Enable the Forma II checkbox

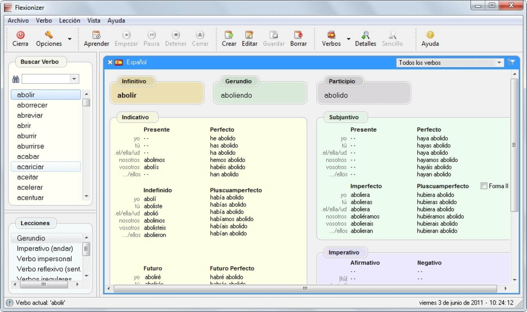click(484, 186)
